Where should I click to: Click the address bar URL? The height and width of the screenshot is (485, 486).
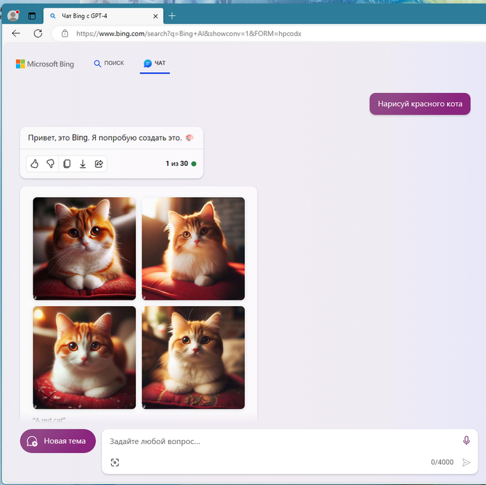[189, 33]
